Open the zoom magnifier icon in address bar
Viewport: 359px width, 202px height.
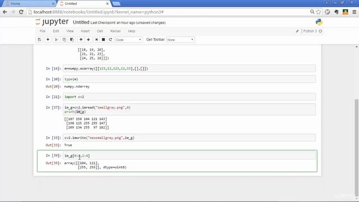312,12
